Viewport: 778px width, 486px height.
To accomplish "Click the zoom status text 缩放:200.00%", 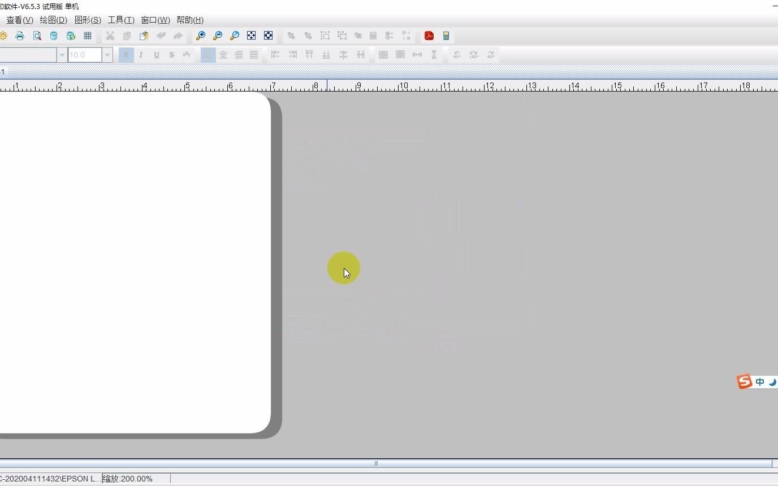I will point(128,479).
